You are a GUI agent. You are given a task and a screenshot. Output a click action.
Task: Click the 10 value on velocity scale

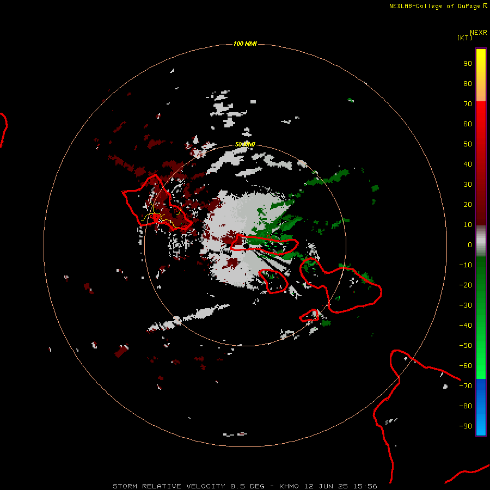pyautogui.click(x=468, y=225)
